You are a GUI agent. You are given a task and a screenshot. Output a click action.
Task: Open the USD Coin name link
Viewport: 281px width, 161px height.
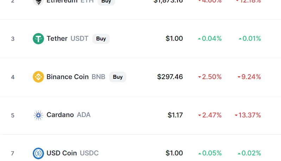tap(62, 153)
